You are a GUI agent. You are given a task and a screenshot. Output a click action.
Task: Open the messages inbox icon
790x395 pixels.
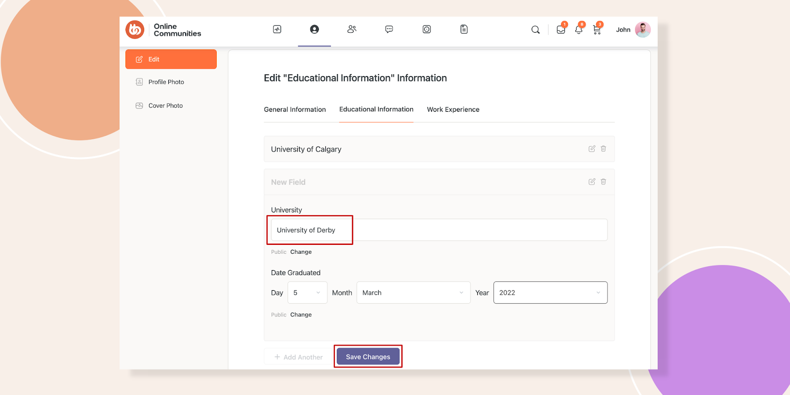[x=561, y=30]
